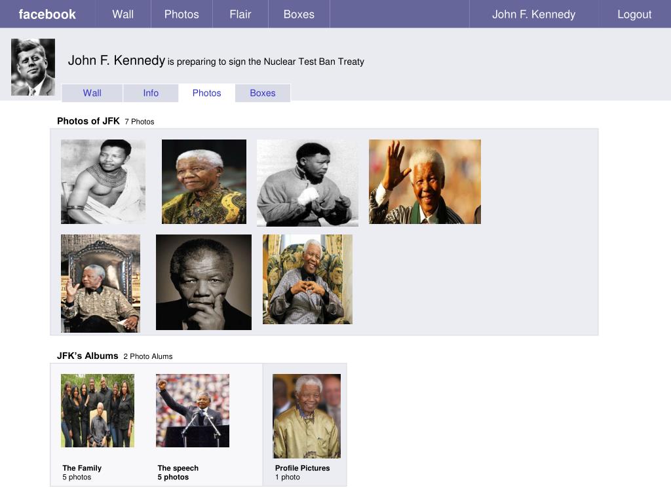Select the Photos profile tab
Screen dimensions: 671x503
point(206,93)
